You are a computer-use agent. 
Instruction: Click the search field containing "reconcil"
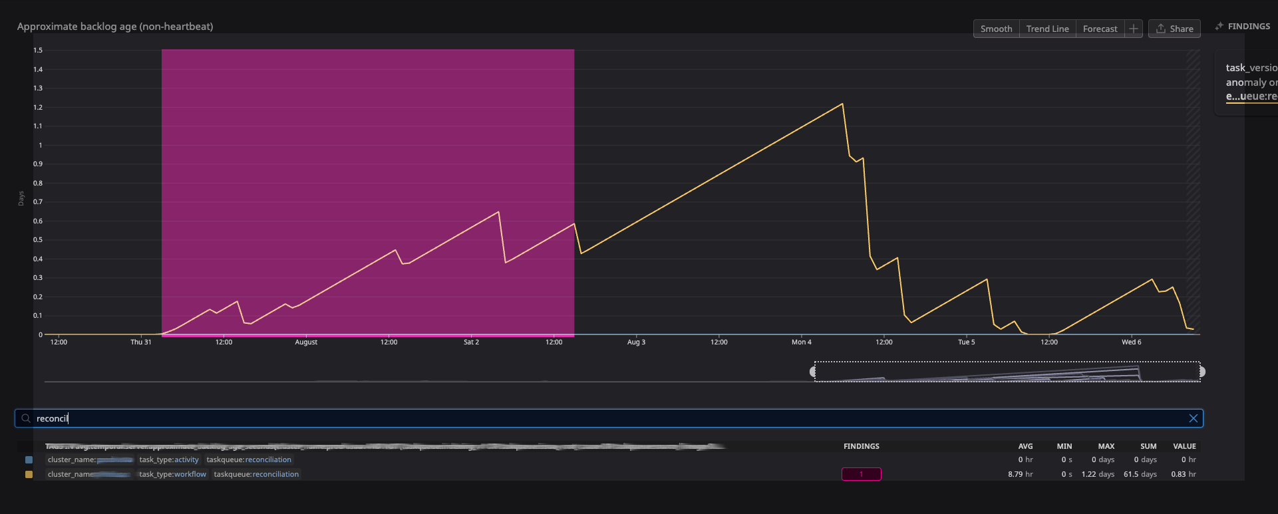609,418
